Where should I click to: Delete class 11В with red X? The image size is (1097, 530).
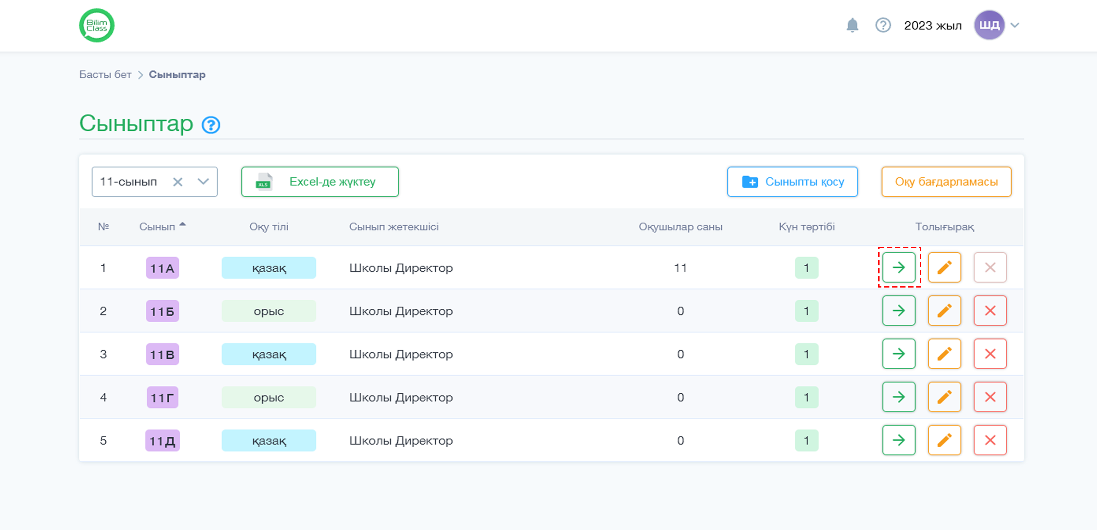tap(990, 353)
